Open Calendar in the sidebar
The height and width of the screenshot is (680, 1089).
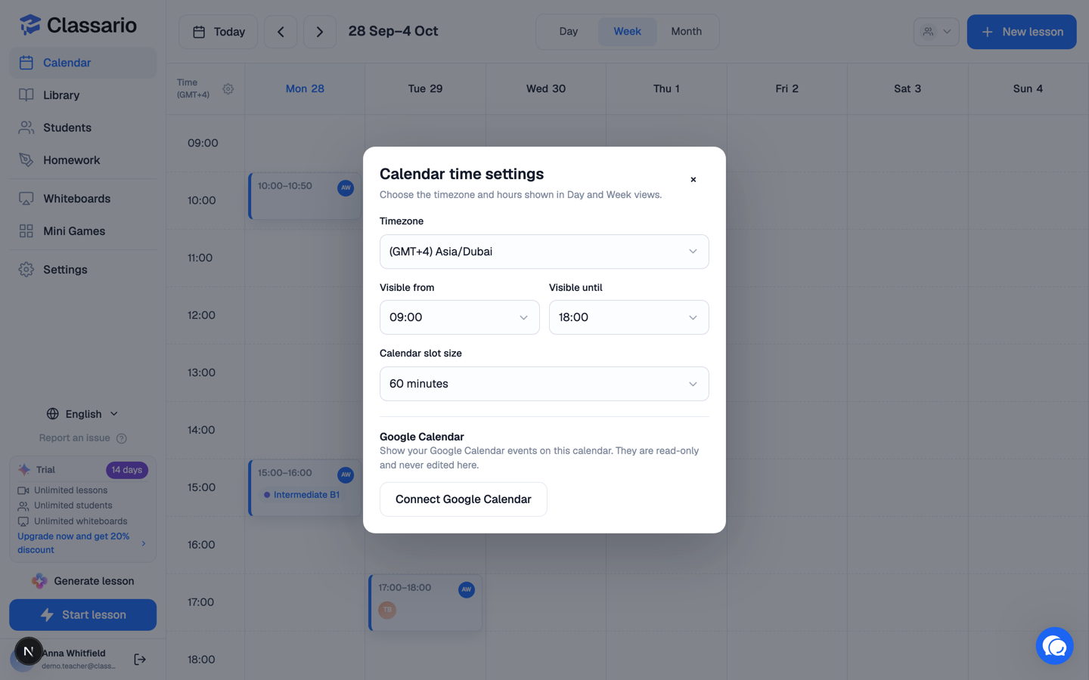coord(82,63)
